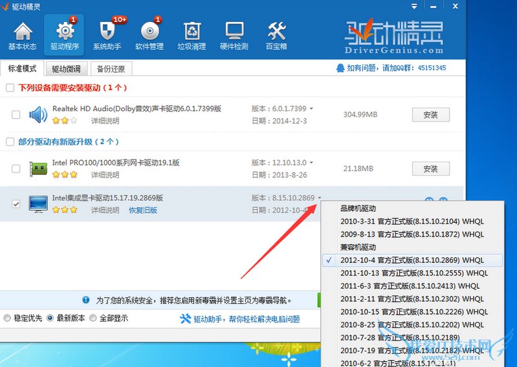Open the 百宝箱 tools icon
Image resolution: width=517 pixels, height=367 pixels.
[276, 31]
